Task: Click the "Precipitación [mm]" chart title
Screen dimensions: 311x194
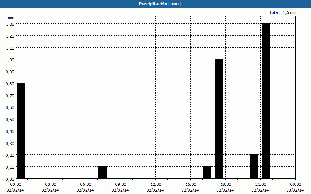Action: (x=160, y=4)
